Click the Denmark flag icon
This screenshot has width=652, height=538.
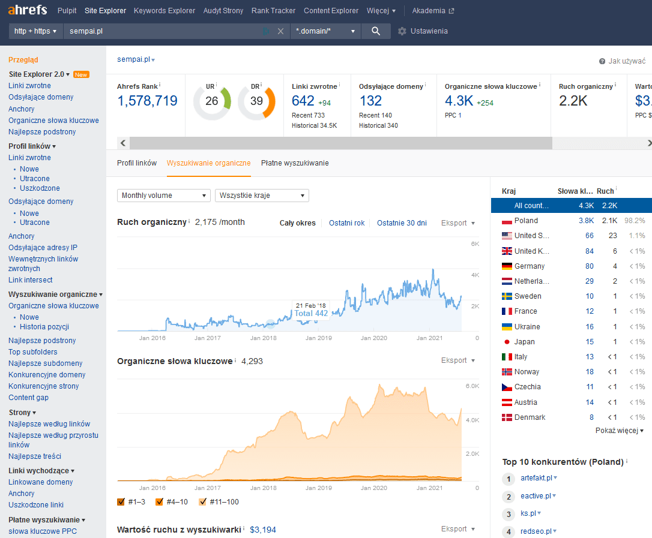click(507, 417)
